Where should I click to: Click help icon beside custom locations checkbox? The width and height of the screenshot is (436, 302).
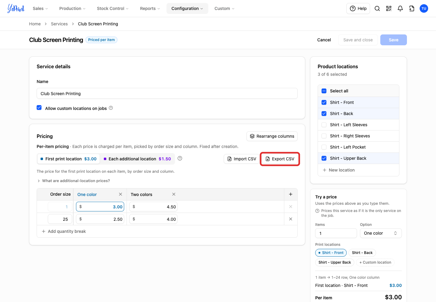point(111,108)
